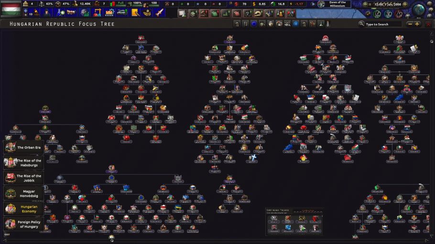Toggle the red figure focus filter
Image resolution: width=435 pixels, height=244 pixels.
point(312,24)
